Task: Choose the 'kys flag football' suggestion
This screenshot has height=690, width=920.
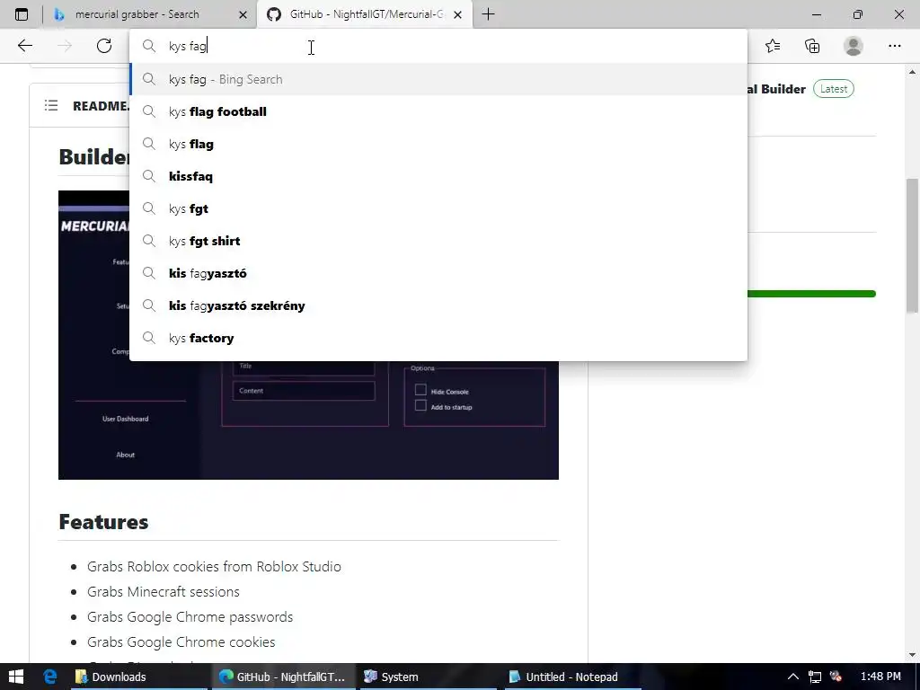Action: tap(438, 111)
